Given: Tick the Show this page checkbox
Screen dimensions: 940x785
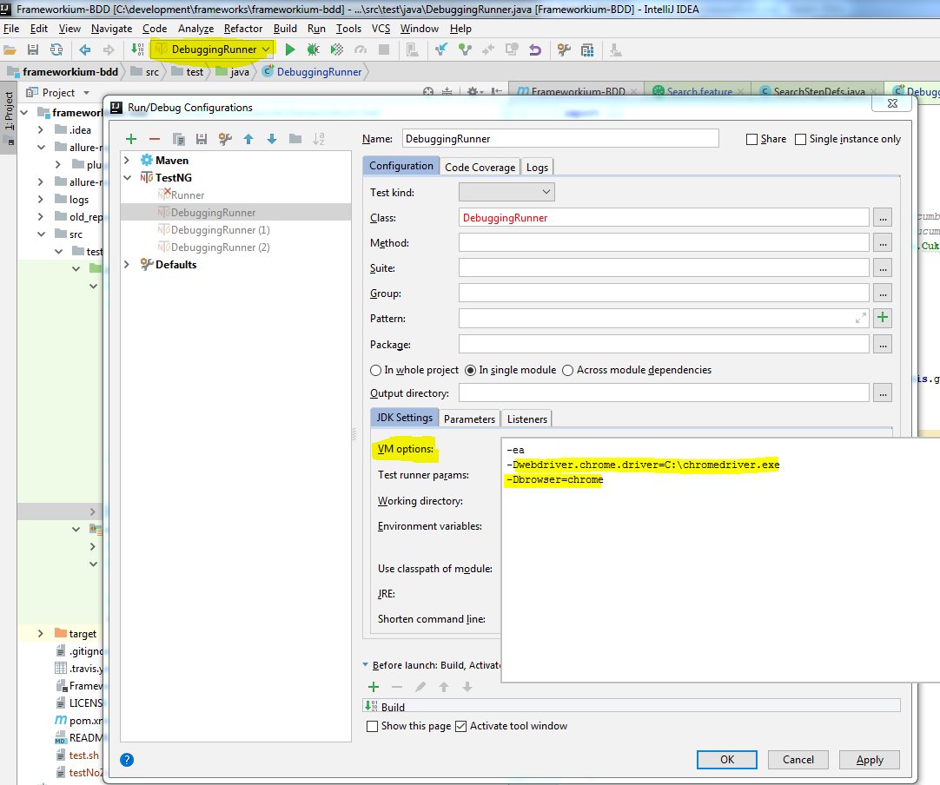Looking at the screenshot, I should 372,726.
